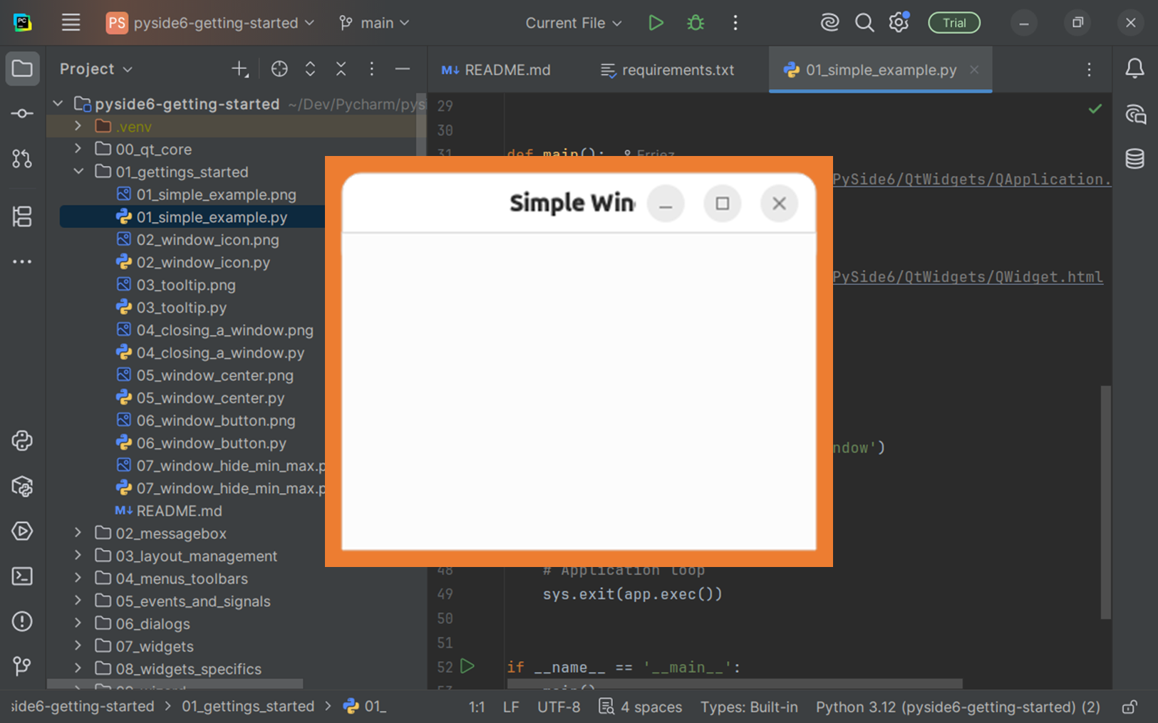1158x723 pixels.
Task: Select 03_tooltip.png file
Action: (186, 285)
